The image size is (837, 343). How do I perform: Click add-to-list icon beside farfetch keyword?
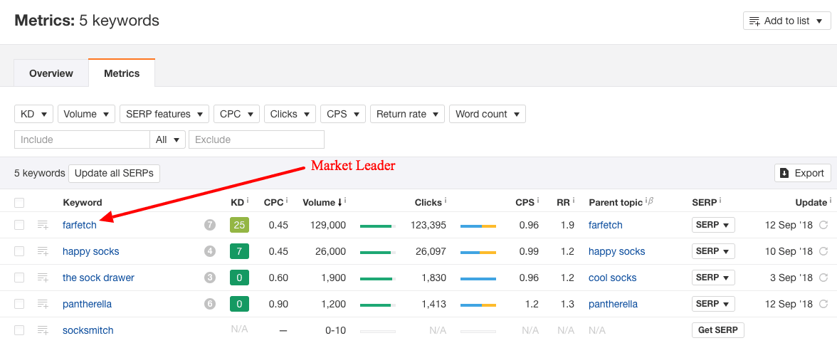pos(43,225)
